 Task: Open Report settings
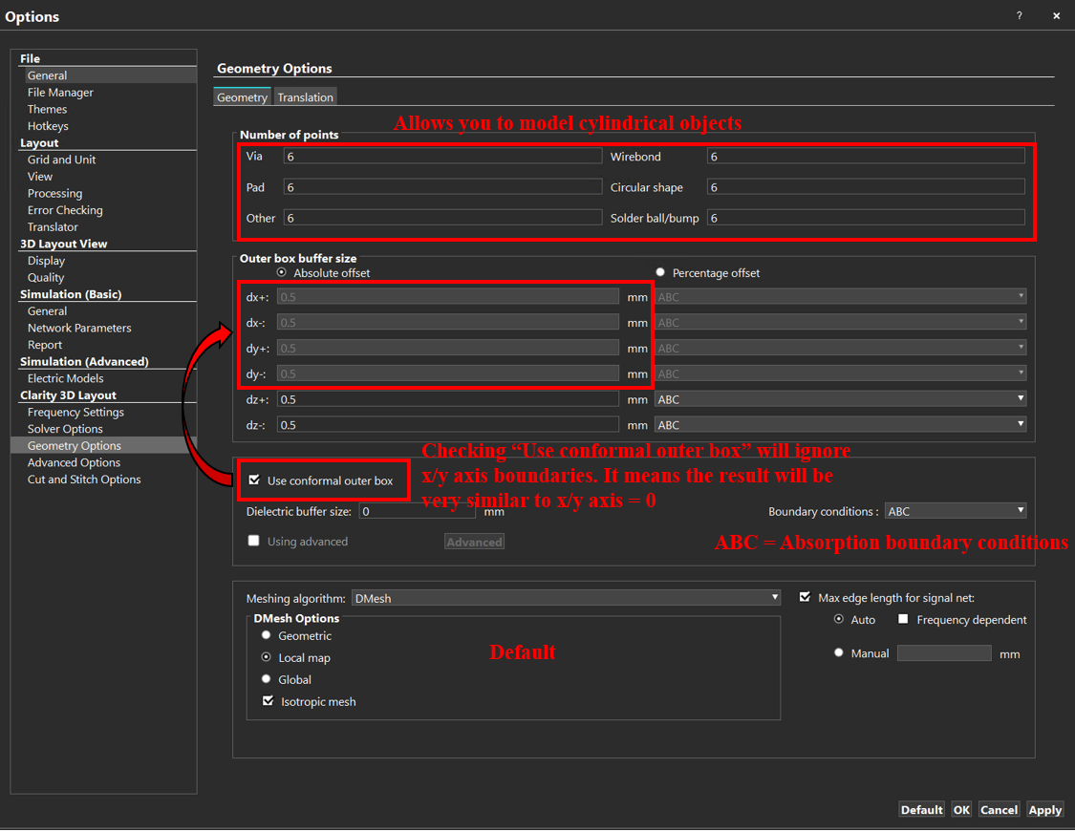(x=45, y=345)
